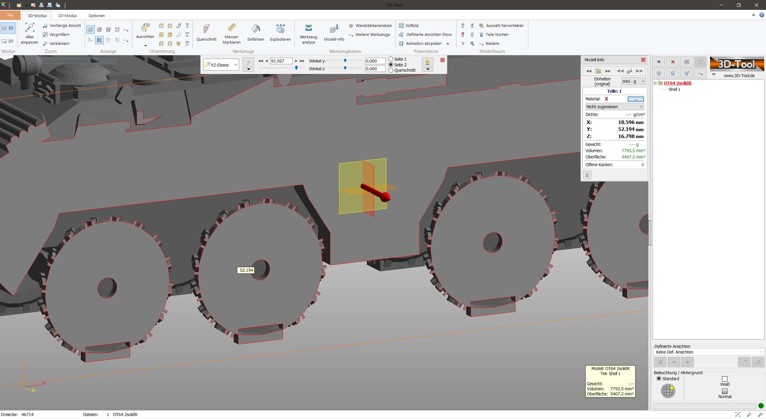Switch to 3D in the Modus group

(x=8, y=28)
